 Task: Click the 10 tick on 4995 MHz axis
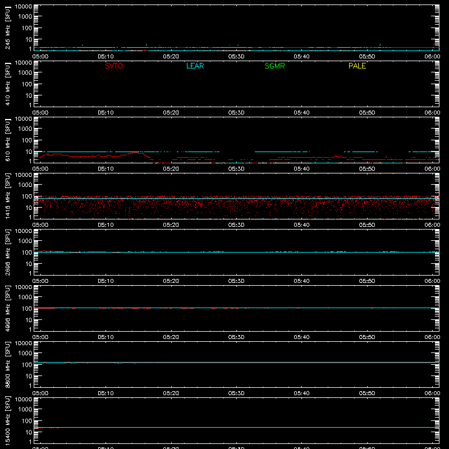[x=29, y=320]
